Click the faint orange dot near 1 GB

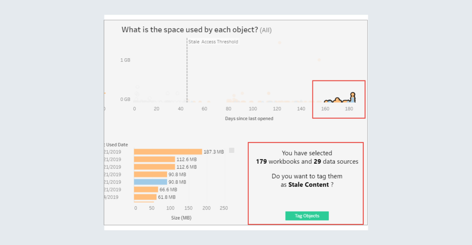(x=319, y=60)
